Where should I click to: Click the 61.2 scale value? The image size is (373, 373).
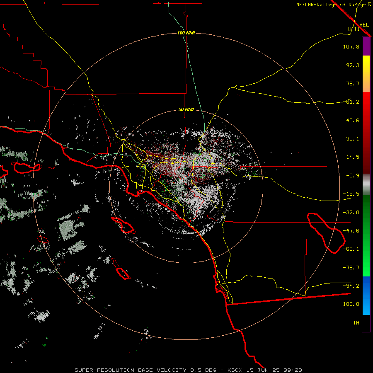click(x=353, y=102)
